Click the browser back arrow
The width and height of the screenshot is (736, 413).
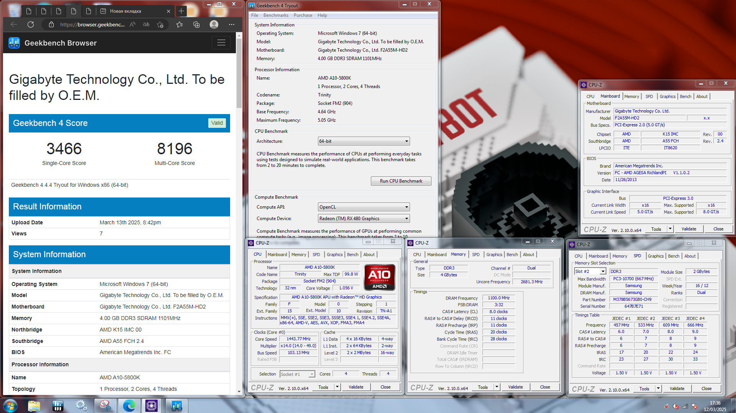(14, 24)
